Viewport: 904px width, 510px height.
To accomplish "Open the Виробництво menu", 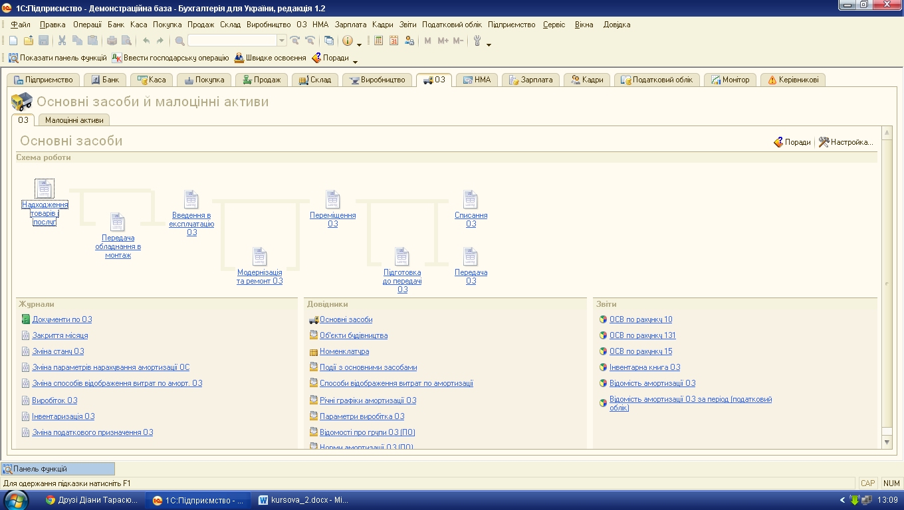I will 269,25.
